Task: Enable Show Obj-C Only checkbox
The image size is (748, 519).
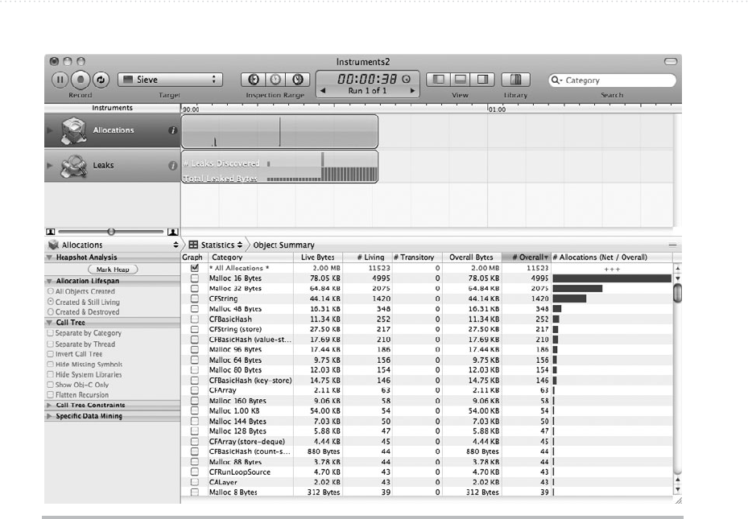Action: pyautogui.click(x=50, y=385)
